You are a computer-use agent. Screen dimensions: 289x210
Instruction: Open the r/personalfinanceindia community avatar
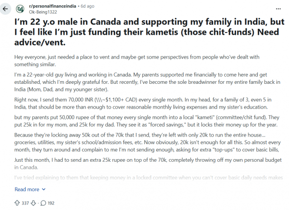(x=20, y=9)
